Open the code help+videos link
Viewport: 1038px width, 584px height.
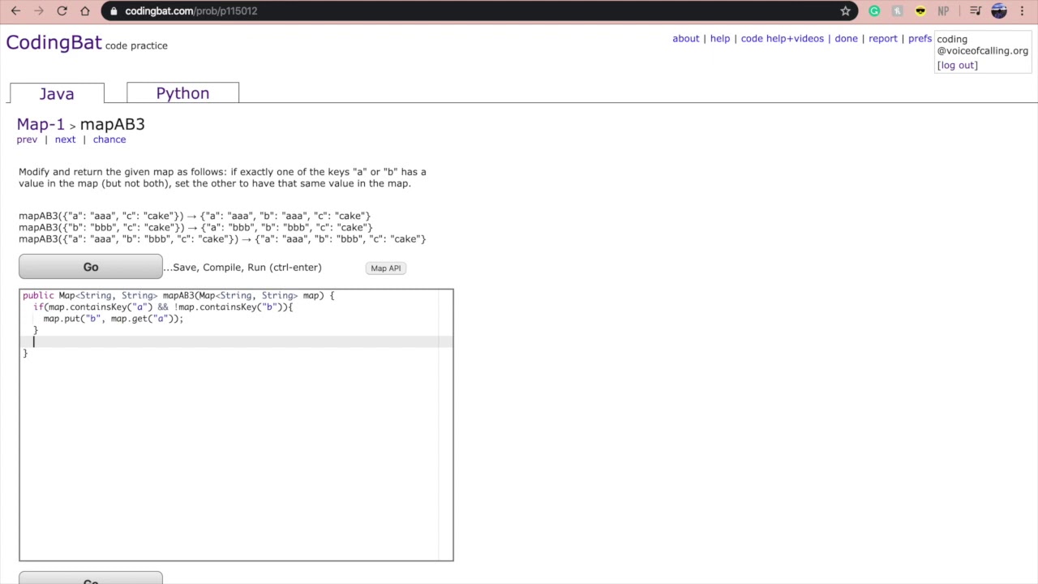782,39
